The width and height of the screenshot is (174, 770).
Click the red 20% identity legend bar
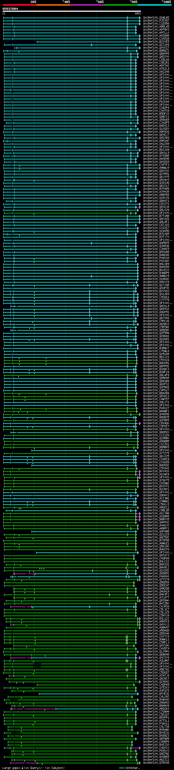click(19, 5)
